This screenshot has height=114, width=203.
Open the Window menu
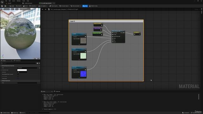point(18,1)
